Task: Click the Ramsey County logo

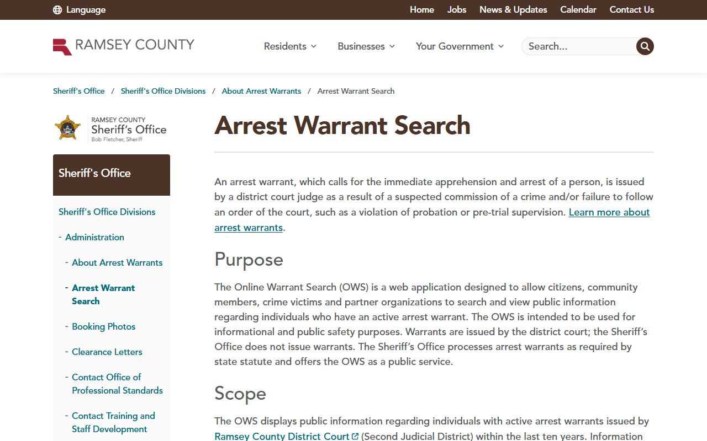Action: tap(124, 46)
